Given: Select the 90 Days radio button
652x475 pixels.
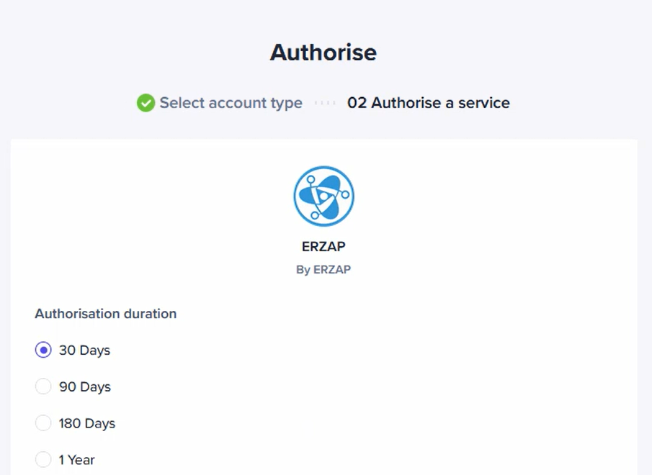Looking at the screenshot, I should [43, 386].
